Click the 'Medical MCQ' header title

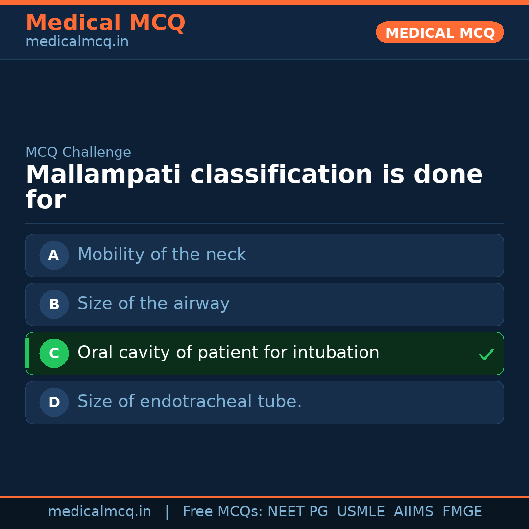(x=105, y=23)
